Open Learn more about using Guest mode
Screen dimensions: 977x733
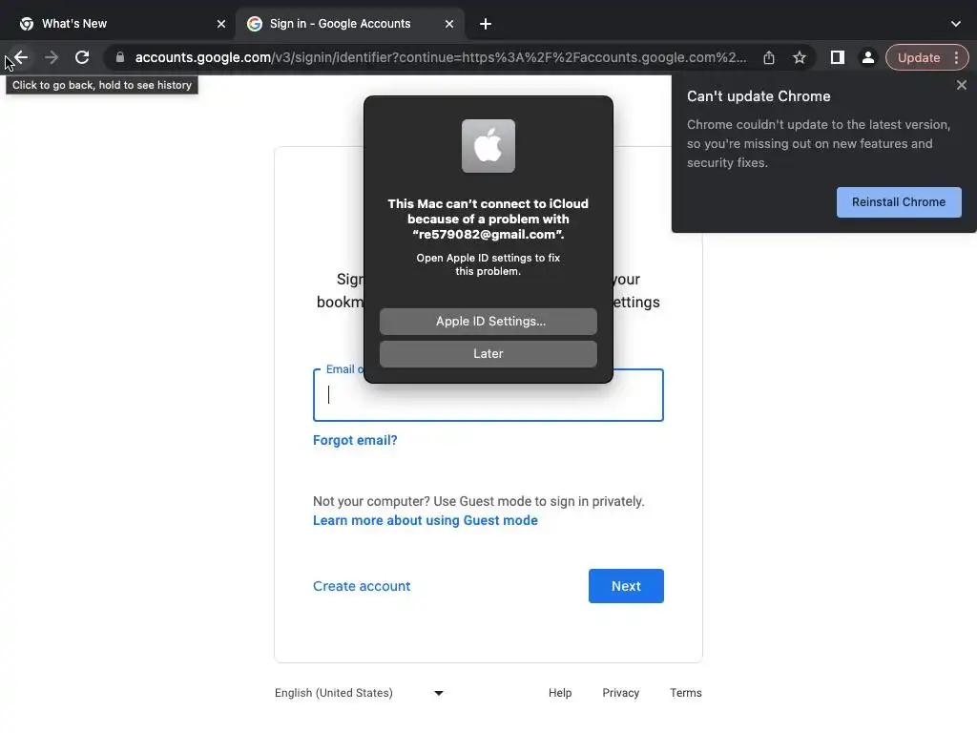click(x=425, y=520)
